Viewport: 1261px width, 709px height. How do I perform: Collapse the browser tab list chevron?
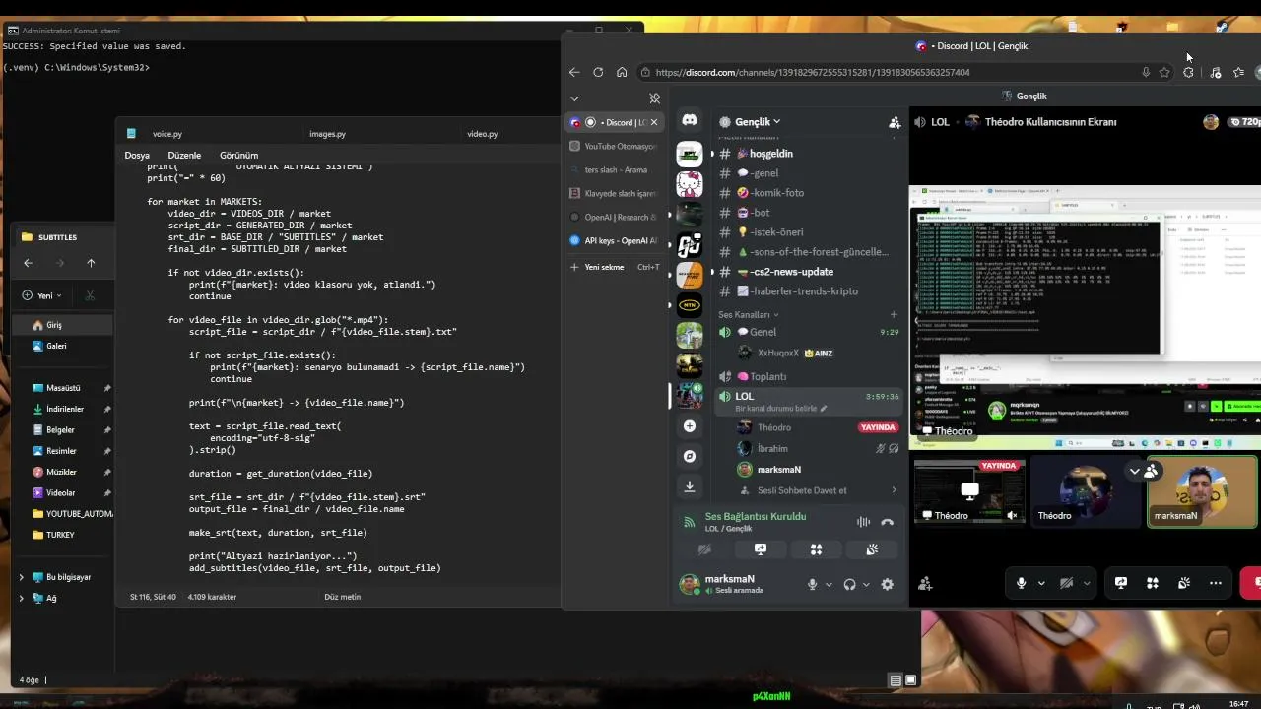coord(574,98)
